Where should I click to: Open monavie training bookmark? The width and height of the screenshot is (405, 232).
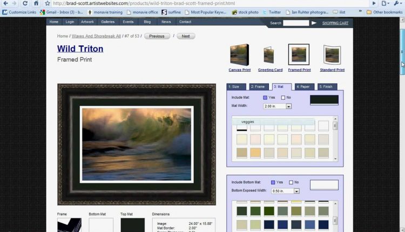pos(105,12)
